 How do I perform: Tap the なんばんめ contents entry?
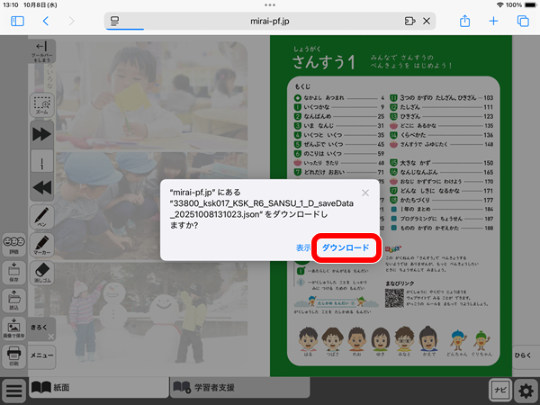pos(339,116)
